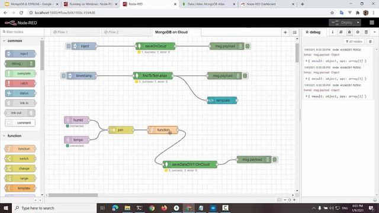379x213 pixels.
Task: Select the yellow join node
Action: click(x=121, y=130)
